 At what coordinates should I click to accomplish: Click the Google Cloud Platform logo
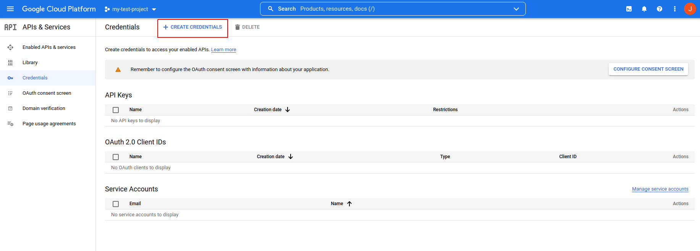(59, 9)
